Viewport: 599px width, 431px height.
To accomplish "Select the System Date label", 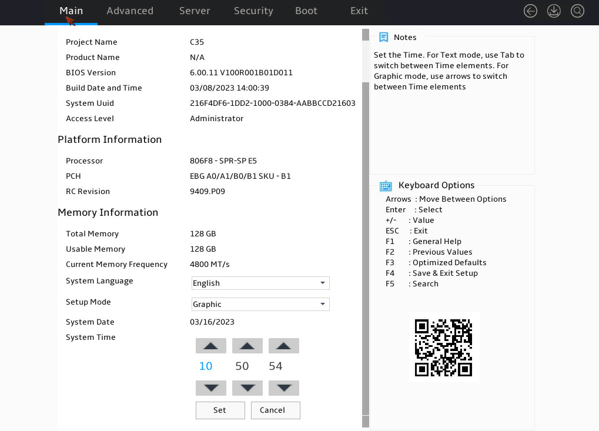I will [90, 322].
